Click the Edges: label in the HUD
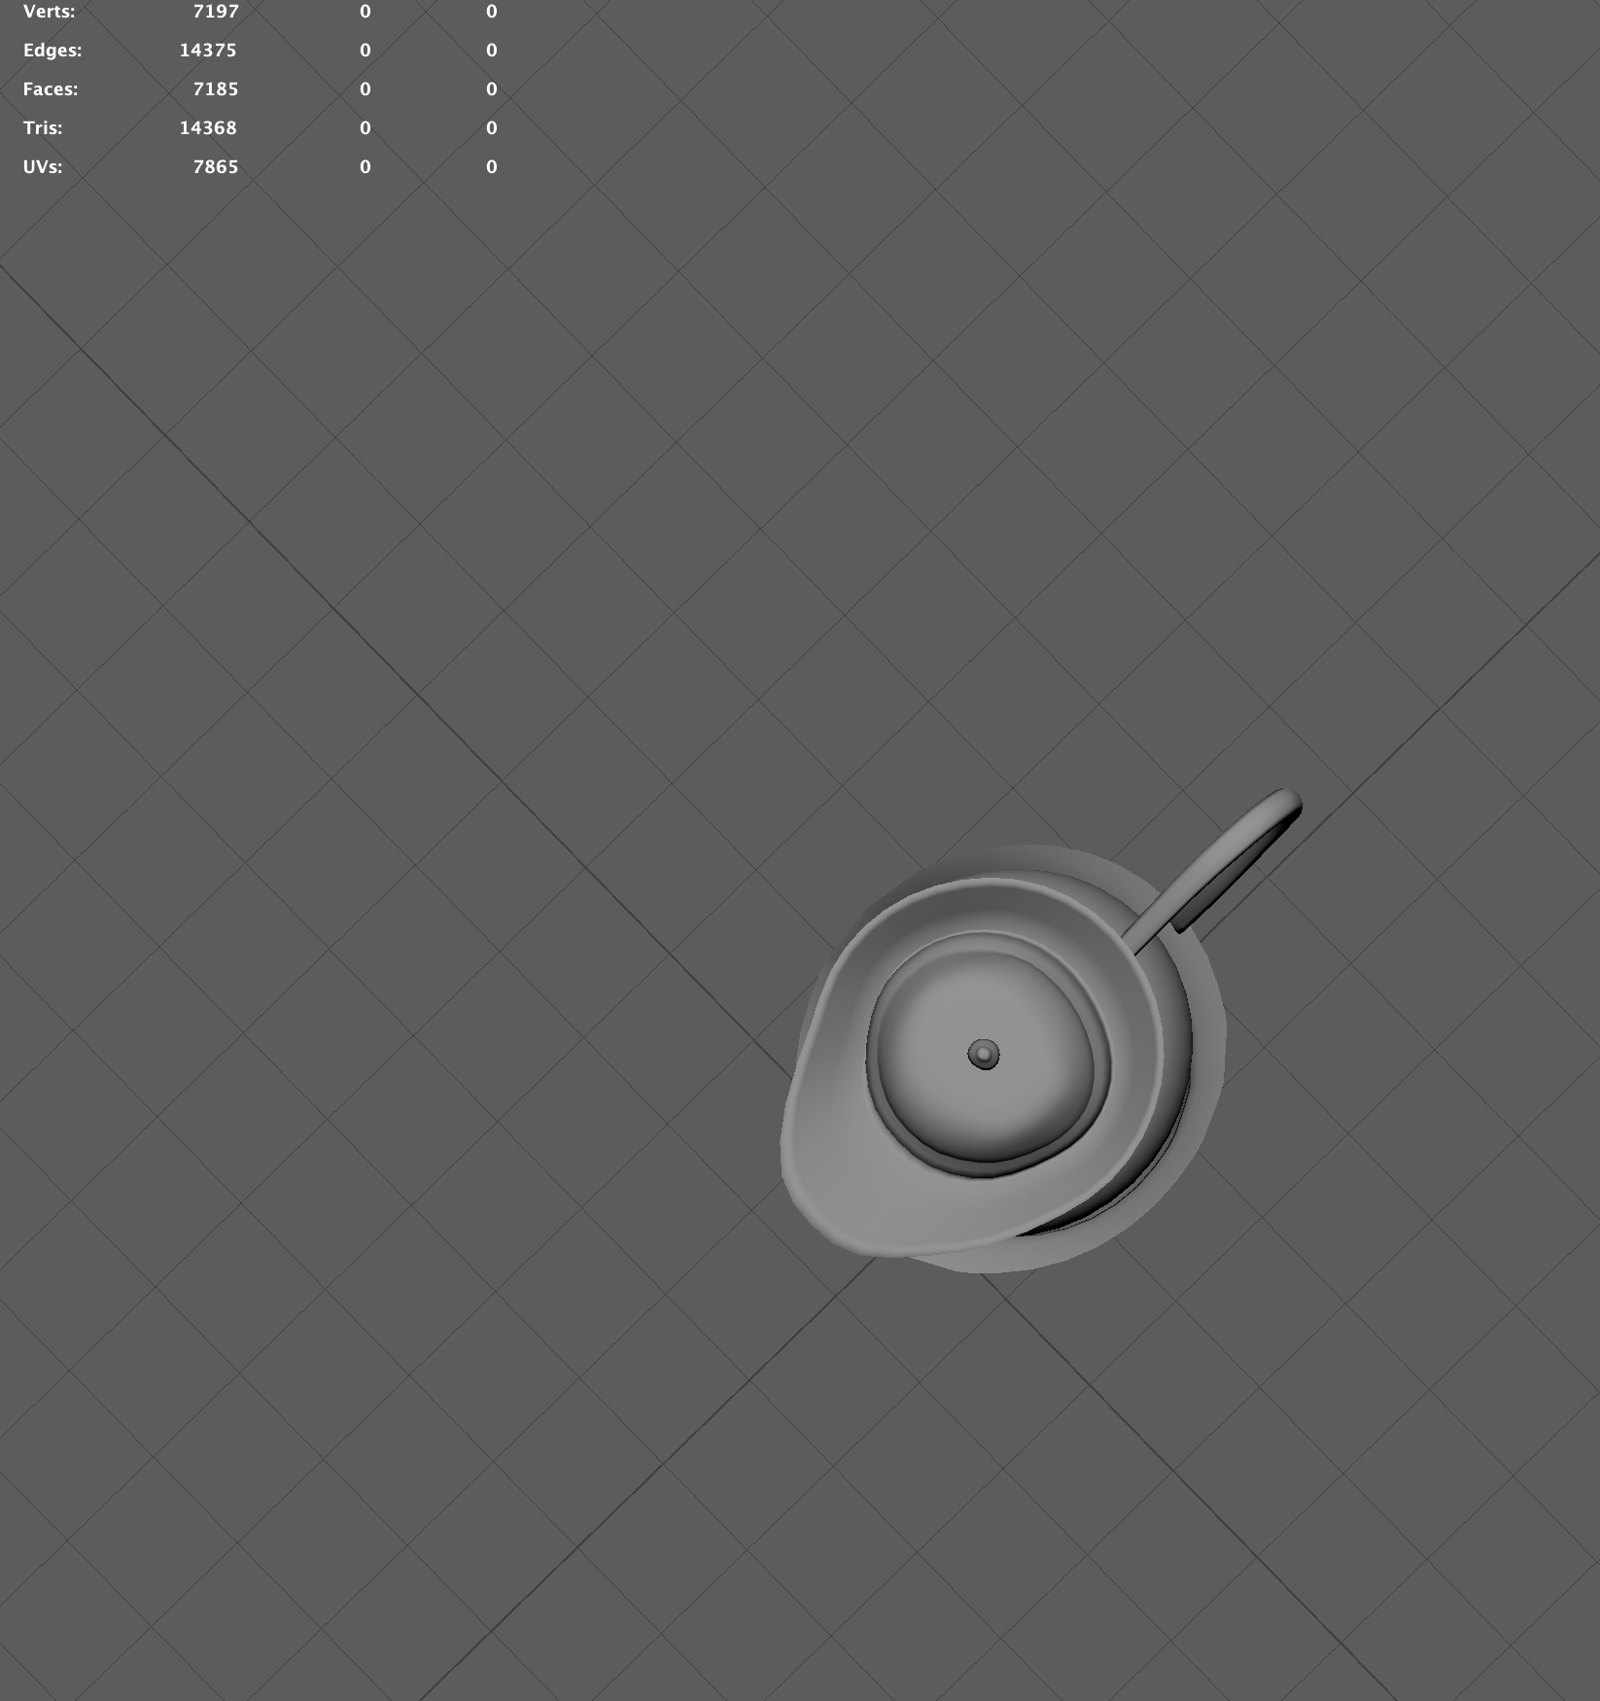Viewport: 1600px width, 1701px height. pos(52,51)
